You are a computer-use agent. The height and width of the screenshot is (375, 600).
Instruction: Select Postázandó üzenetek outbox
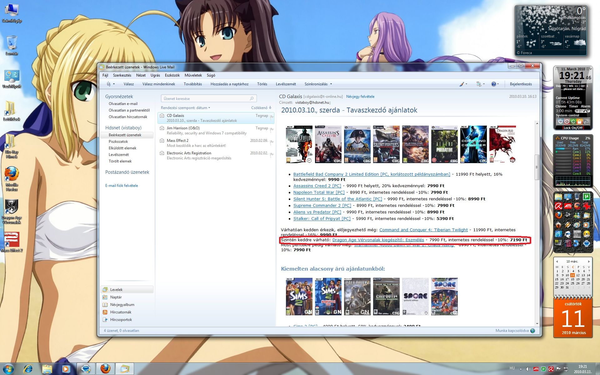127,172
